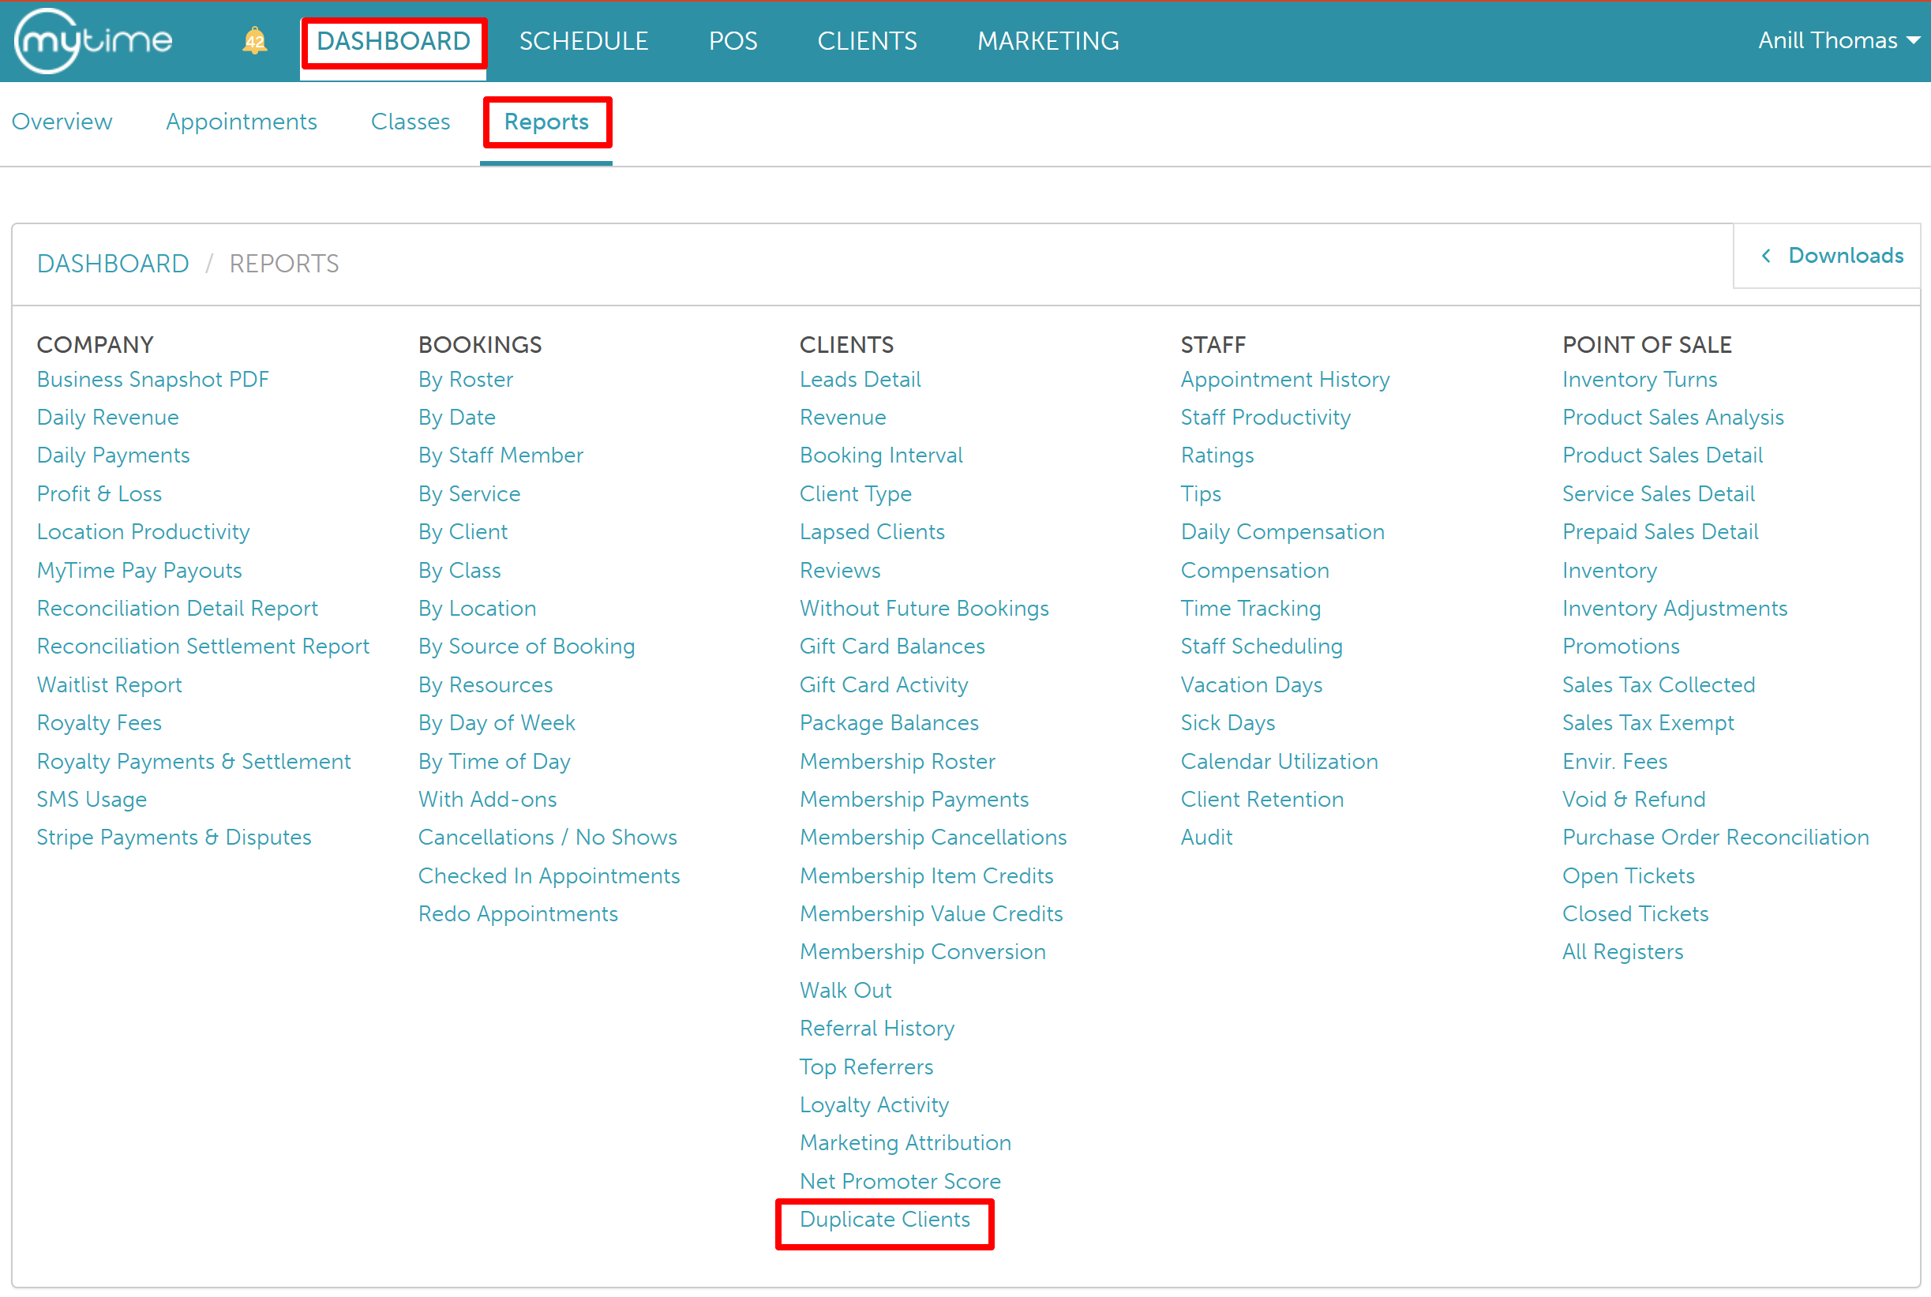Image resolution: width=1931 pixels, height=1297 pixels.
Task: View the Net Promoter Score report
Action: coord(900,1181)
